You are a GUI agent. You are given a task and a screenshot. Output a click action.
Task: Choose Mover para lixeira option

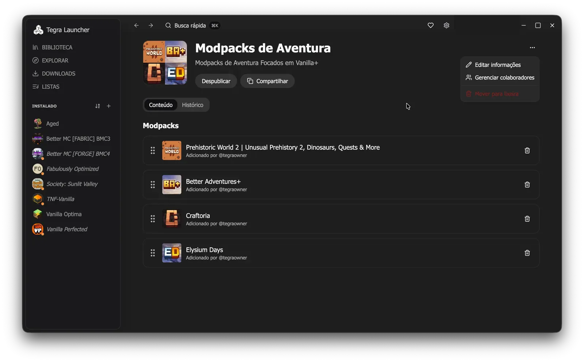500,94
